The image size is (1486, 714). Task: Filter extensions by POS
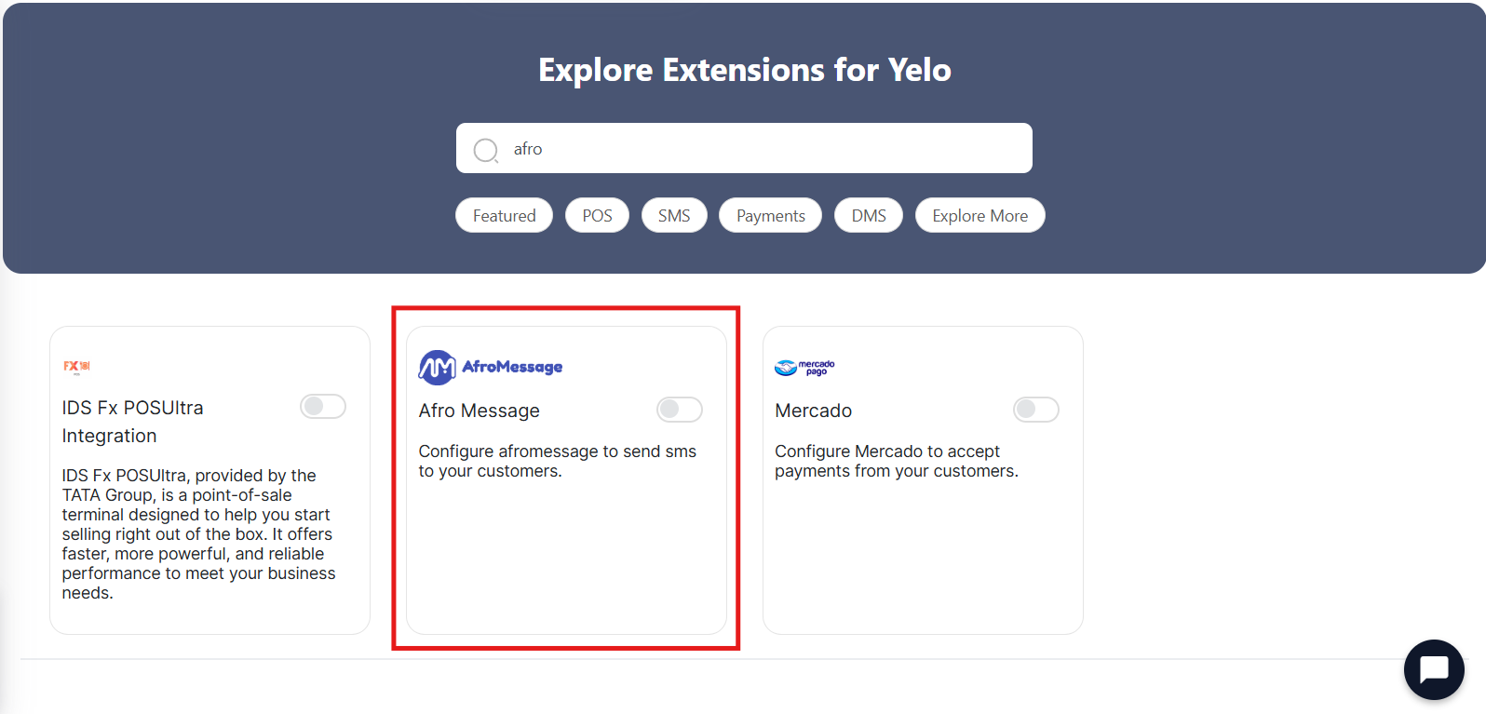click(x=597, y=215)
